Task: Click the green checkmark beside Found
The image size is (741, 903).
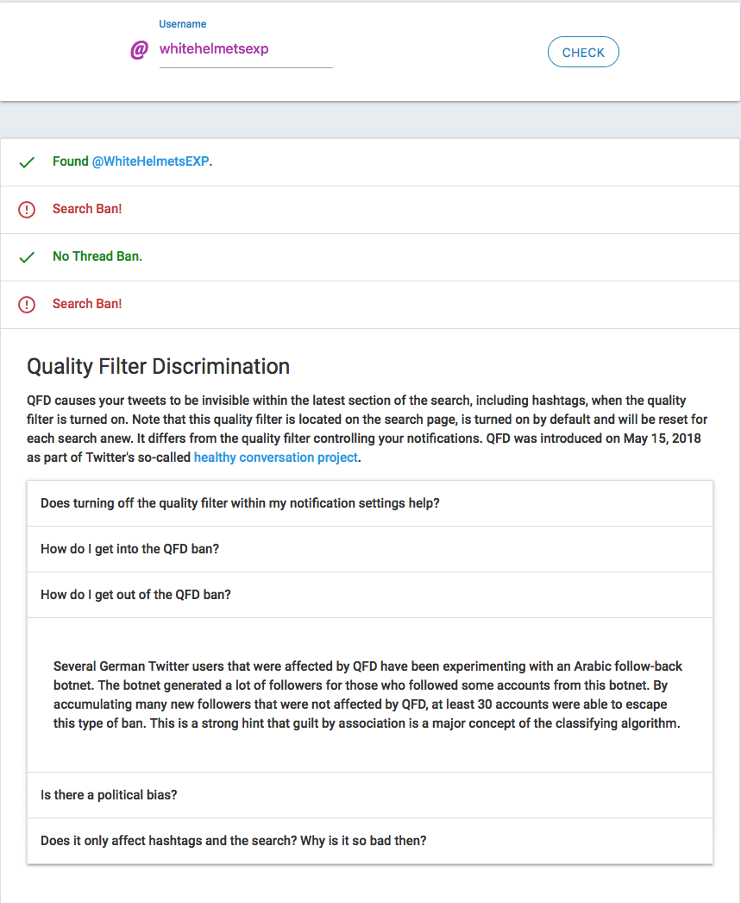Action: (x=27, y=162)
